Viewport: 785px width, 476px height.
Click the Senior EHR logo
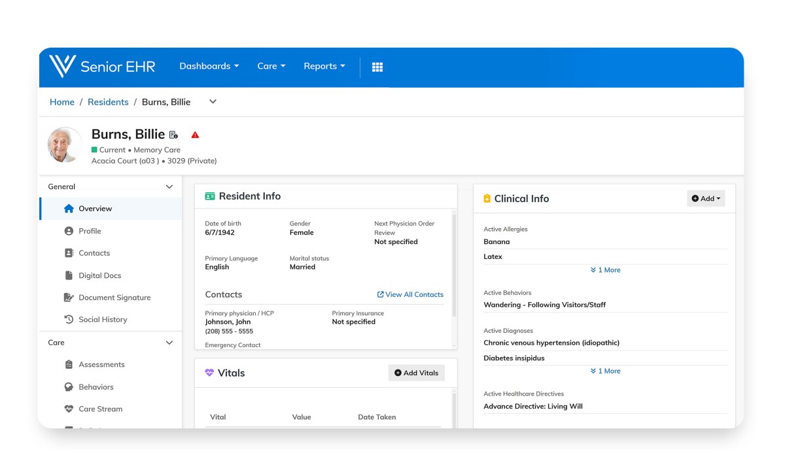(103, 66)
